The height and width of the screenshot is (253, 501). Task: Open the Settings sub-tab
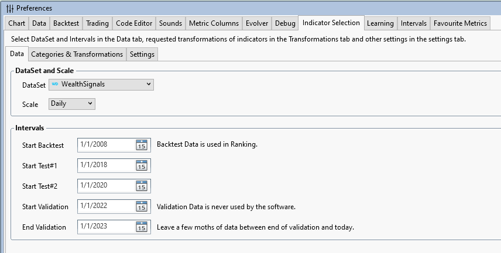142,54
